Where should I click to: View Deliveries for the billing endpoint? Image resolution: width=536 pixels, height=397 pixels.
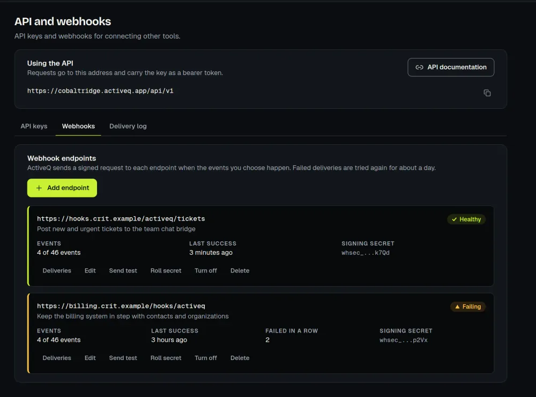(x=57, y=358)
